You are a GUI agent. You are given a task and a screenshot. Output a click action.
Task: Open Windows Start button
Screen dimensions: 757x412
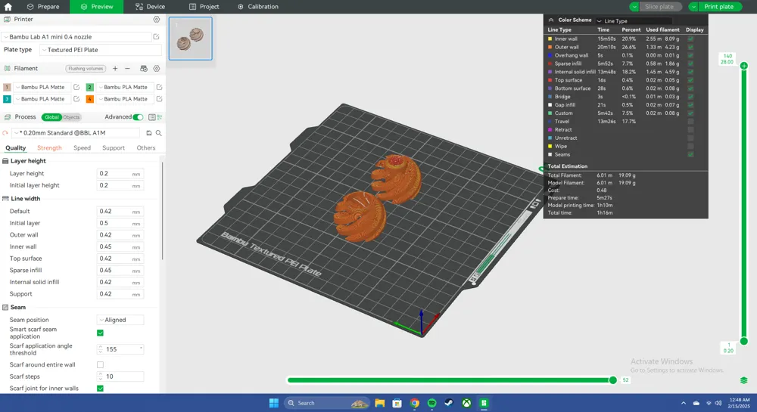[274, 403]
